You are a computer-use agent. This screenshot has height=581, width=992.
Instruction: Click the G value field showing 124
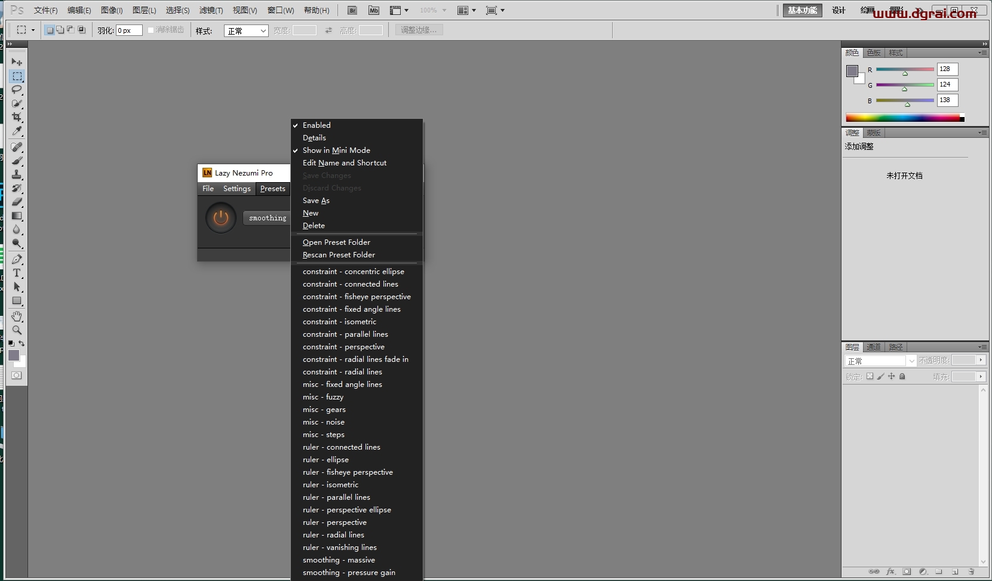(947, 85)
